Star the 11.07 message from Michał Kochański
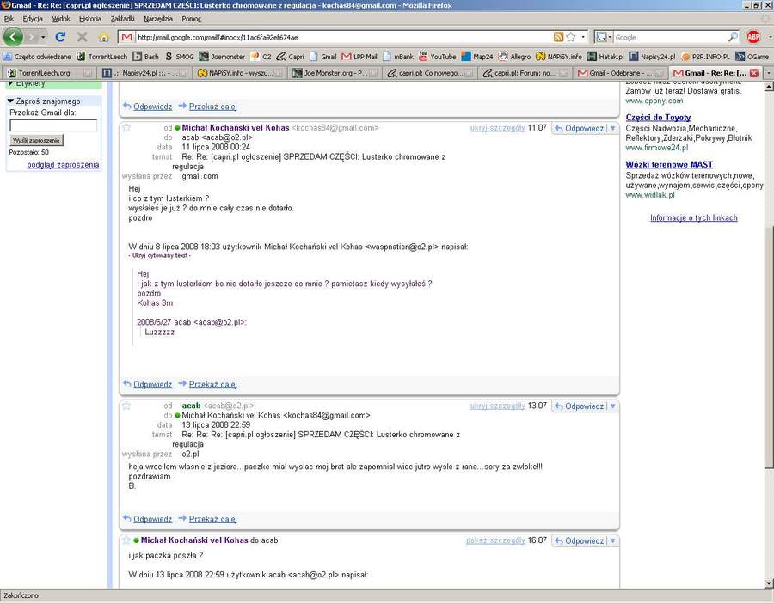Image resolution: width=774 pixels, height=604 pixels. [126, 128]
